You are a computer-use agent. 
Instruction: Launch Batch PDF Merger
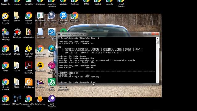coord(29,51)
